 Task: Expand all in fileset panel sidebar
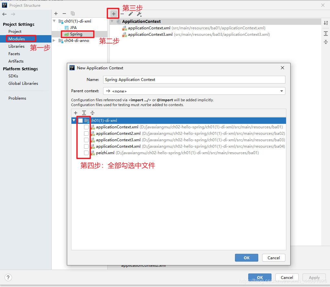pos(325,34)
